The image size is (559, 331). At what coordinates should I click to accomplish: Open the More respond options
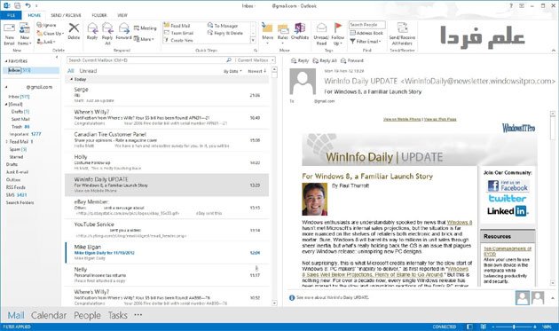[x=144, y=39]
